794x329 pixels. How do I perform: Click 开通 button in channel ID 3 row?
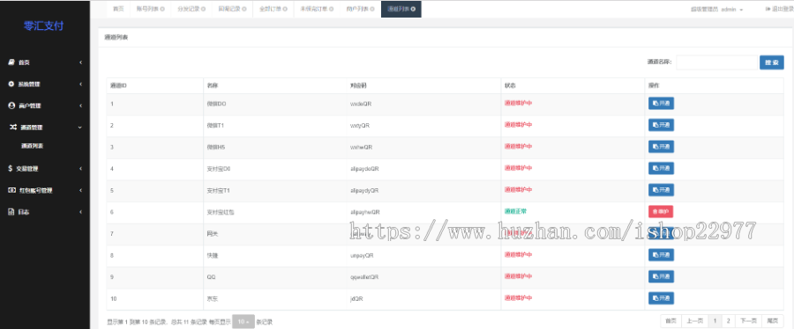(661, 147)
